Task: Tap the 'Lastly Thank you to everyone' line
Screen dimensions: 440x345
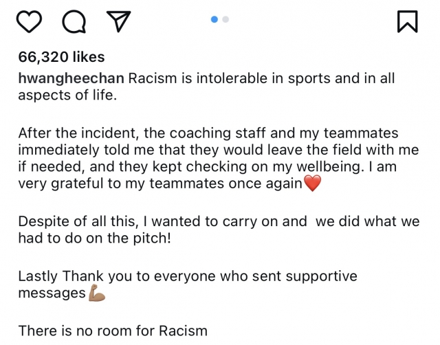Action: [188, 276]
